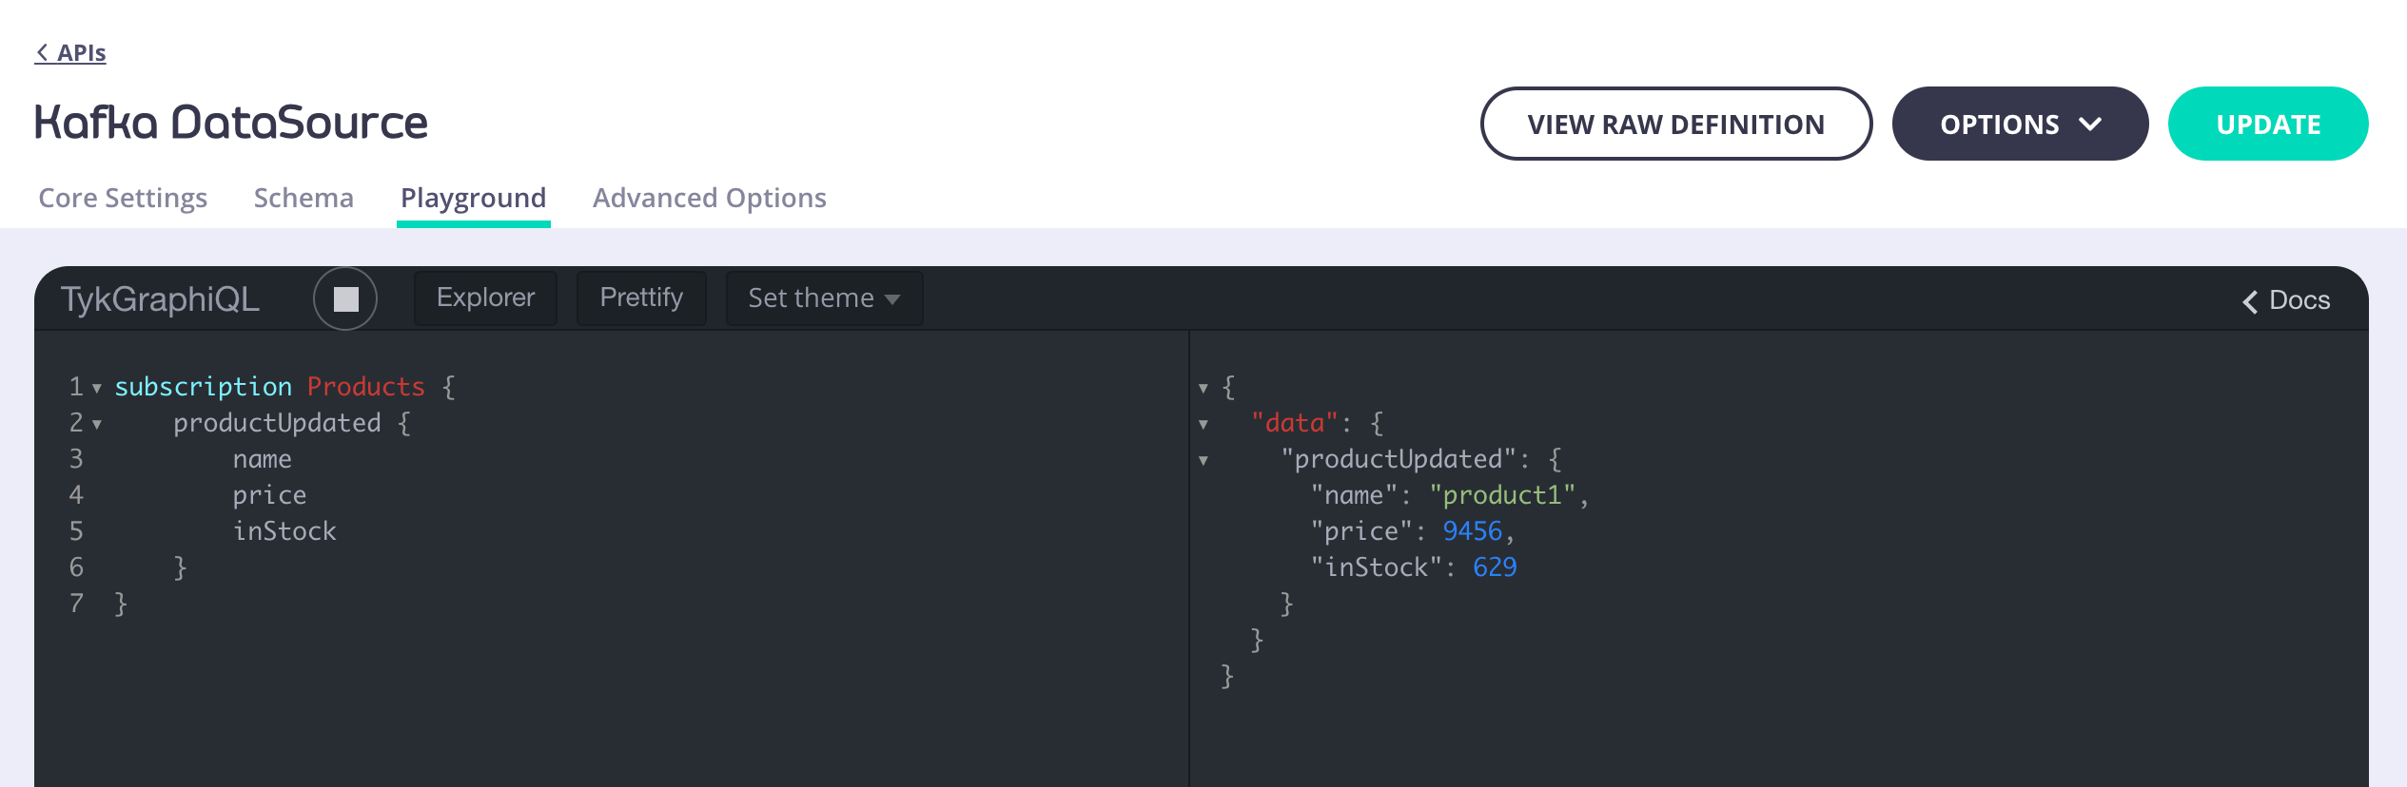Open the Options dropdown
The height and width of the screenshot is (787, 2407).
click(2020, 124)
